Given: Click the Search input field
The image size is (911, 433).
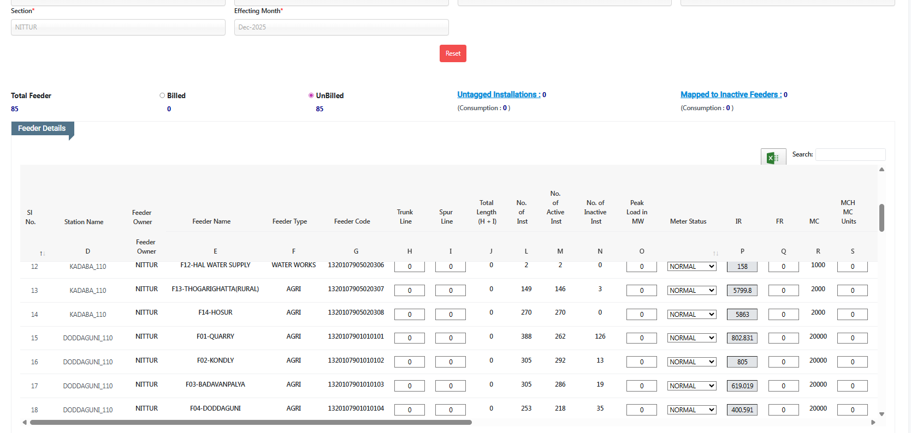Looking at the screenshot, I should (x=850, y=155).
